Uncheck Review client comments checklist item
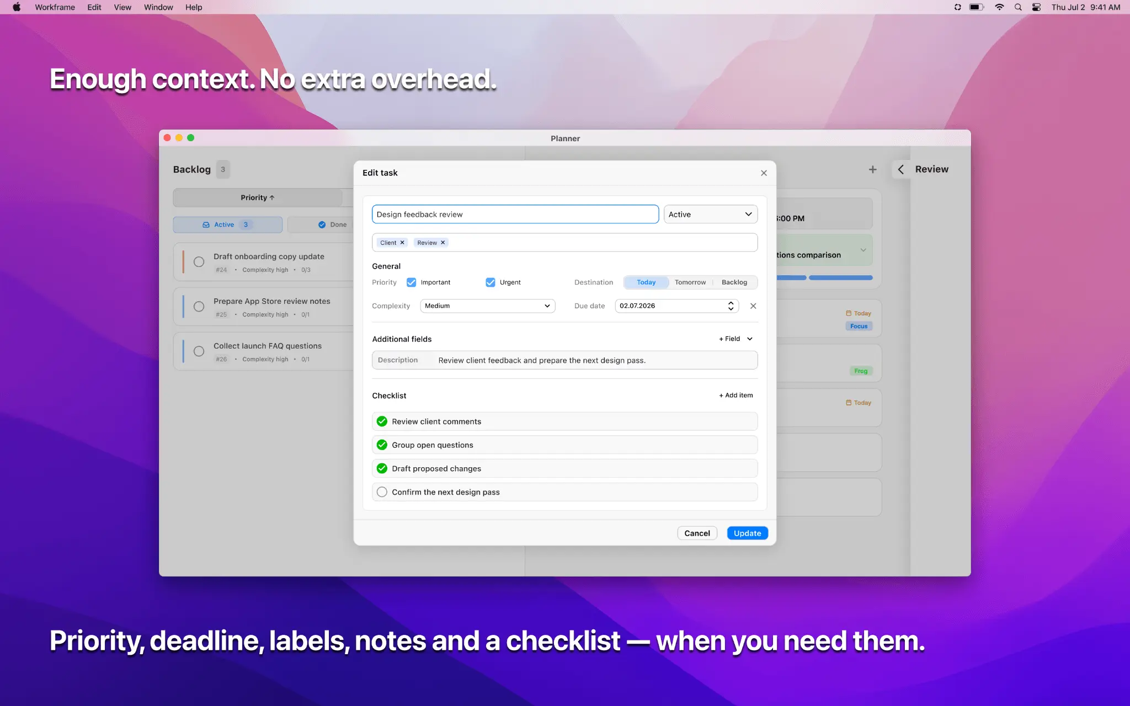The image size is (1130, 706). click(x=382, y=421)
